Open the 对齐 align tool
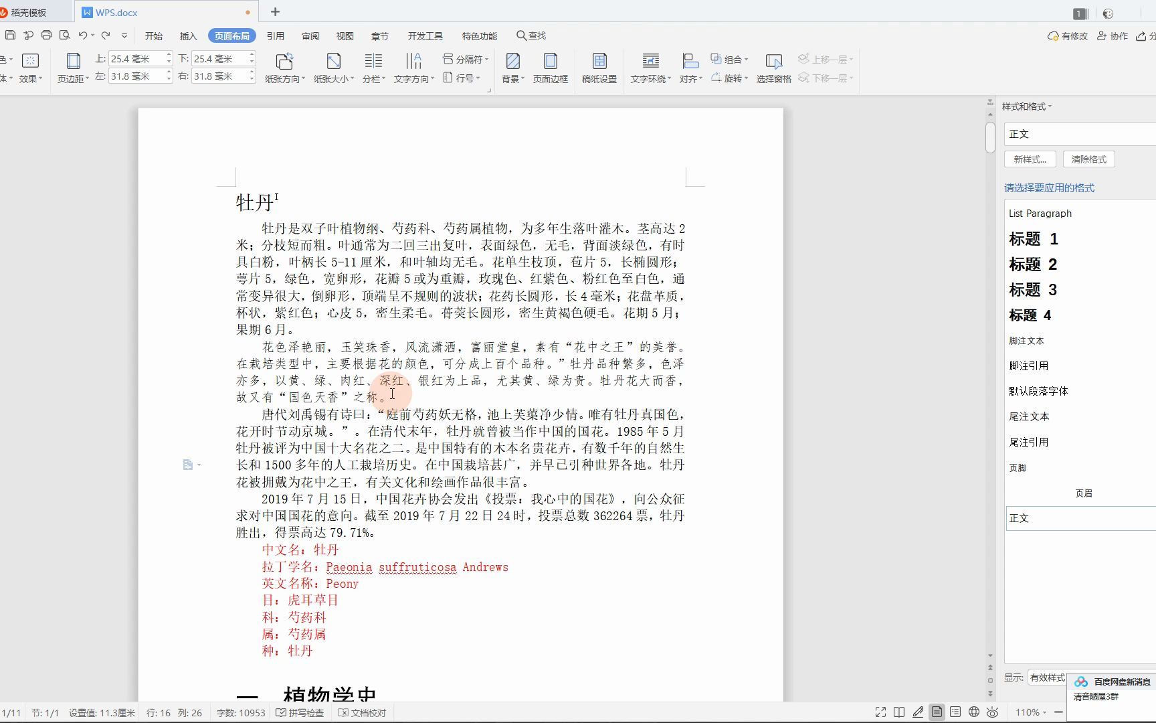The width and height of the screenshot is (1156, 723). point(690,68)
